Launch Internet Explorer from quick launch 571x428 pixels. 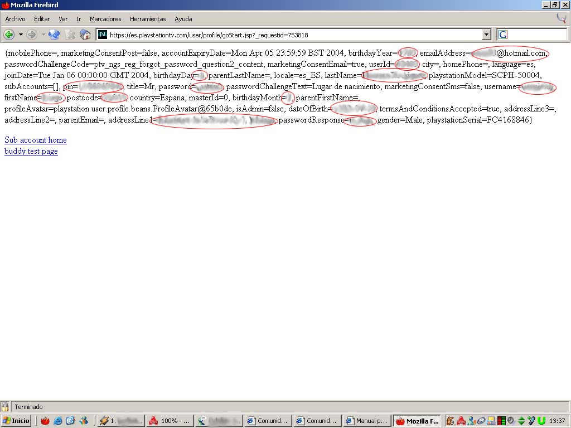pos(58,421)
